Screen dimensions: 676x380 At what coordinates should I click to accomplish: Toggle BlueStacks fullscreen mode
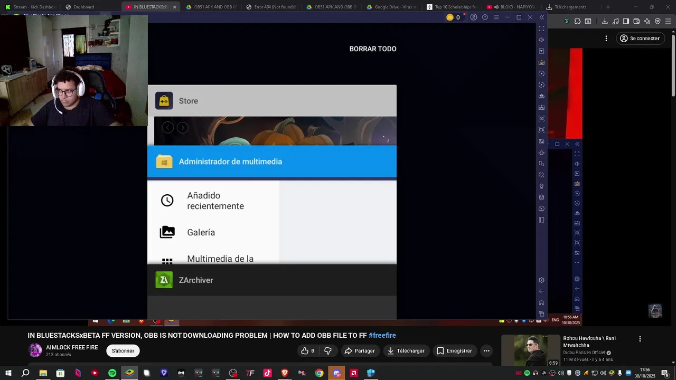click(541, 28)
